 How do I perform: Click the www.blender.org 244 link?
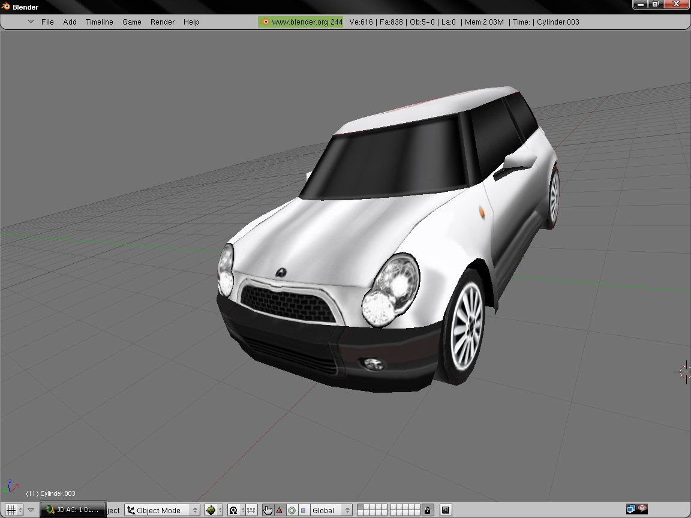pyautogui.click(x=301, y=22)
